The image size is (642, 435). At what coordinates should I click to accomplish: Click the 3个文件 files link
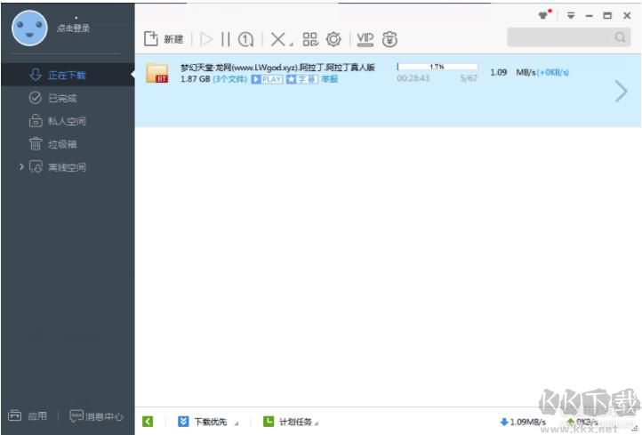tap(229, 79)
